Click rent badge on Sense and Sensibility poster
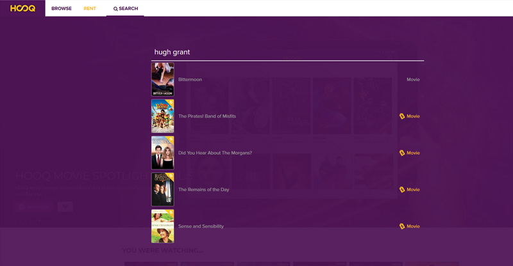The height and width of the screenshot is (266, 513). [171, 213]
